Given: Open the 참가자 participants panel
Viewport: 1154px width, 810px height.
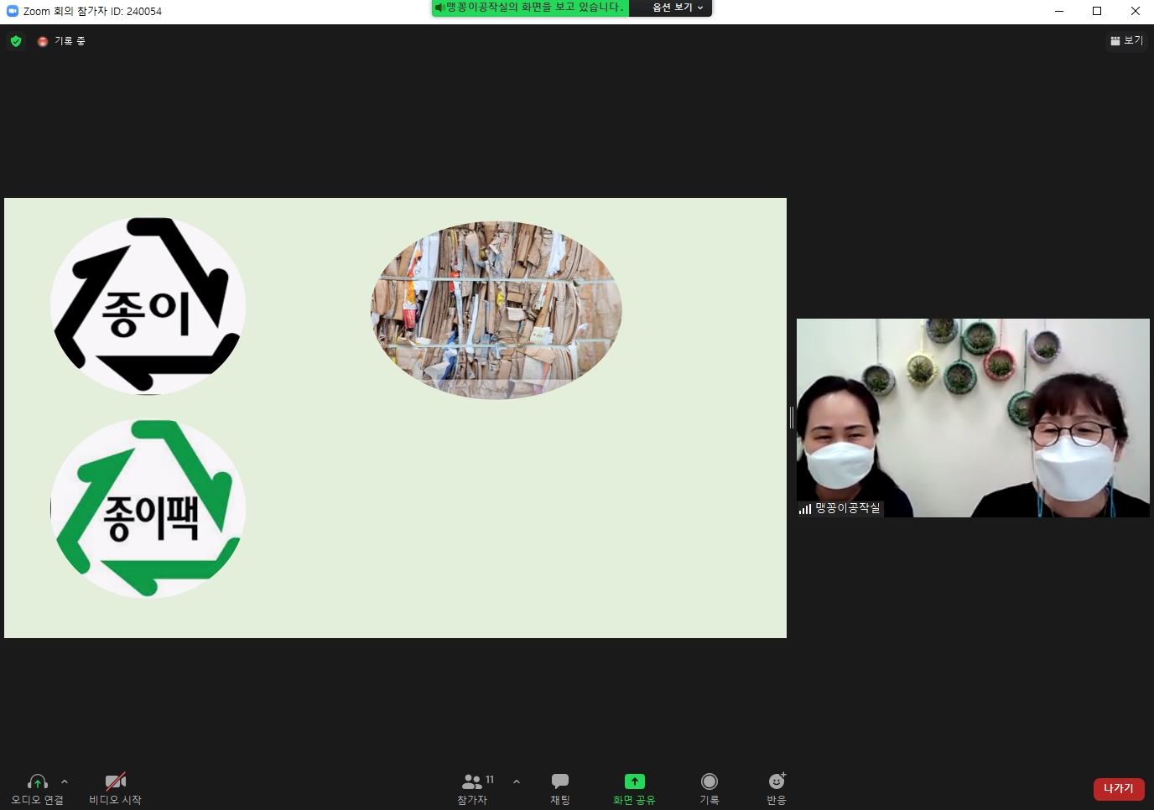Looking at the screenshot, I should pos(474,788).
